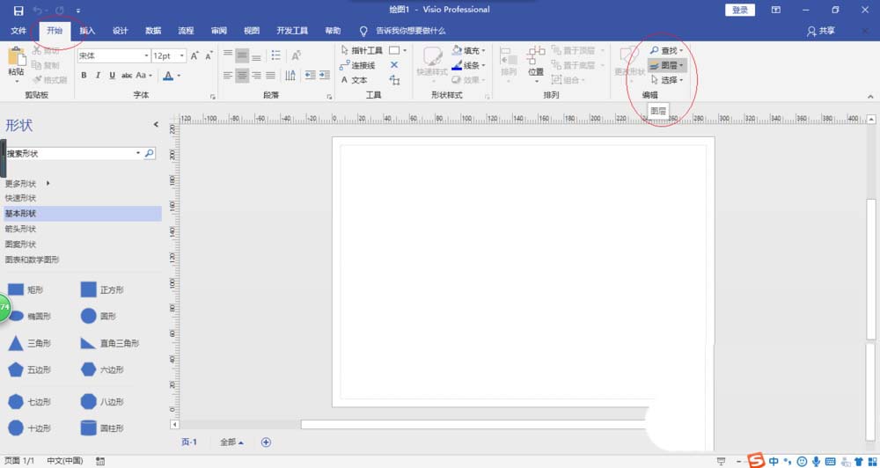Select justify text alignment
Viewport: 880px width, 468px height.
[x=270, y=75]
